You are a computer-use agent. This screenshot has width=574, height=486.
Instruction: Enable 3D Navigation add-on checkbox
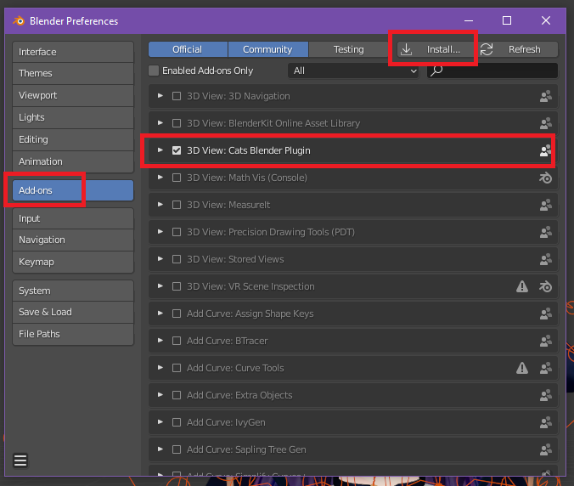point(177,96)
